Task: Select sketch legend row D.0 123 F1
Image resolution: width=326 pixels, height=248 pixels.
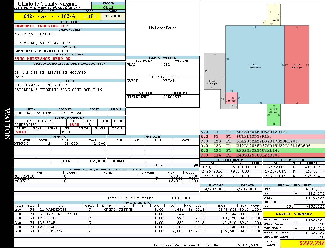Action: click(x=263, y=146)
